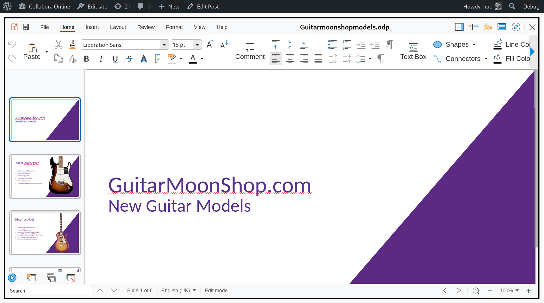The image size is (544, 303).
Task: Open English (UK) language selector
Action: tap(179, 291)
